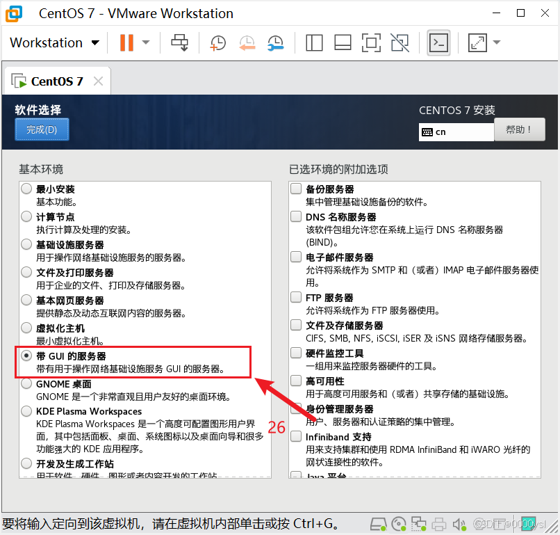Click the stretch guest display icon
This screenshot has width=560, height=535.
tap(477, 43)
